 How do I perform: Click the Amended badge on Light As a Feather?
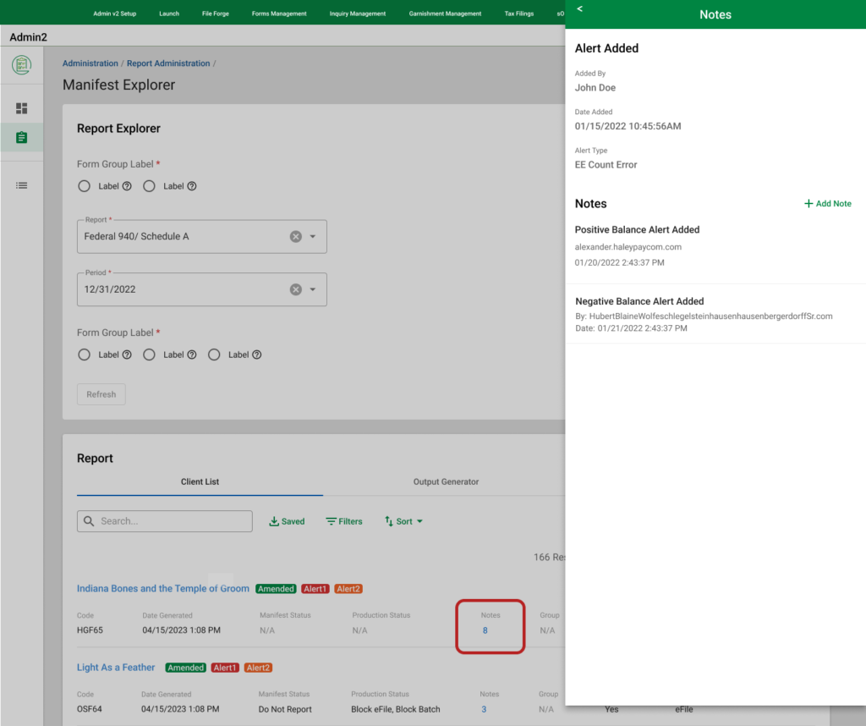(x=185, y=668)
